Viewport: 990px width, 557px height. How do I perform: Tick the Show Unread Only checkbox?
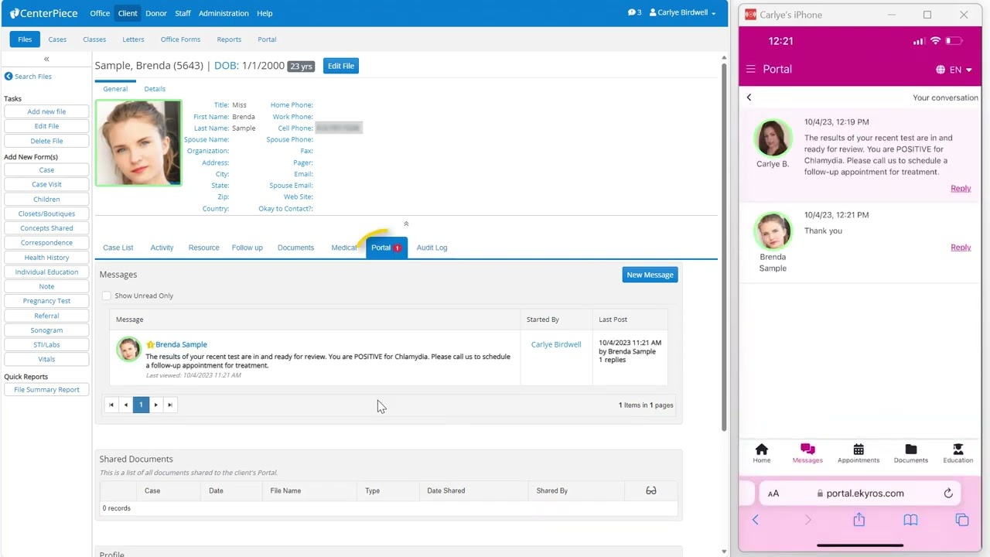point(107,296)
